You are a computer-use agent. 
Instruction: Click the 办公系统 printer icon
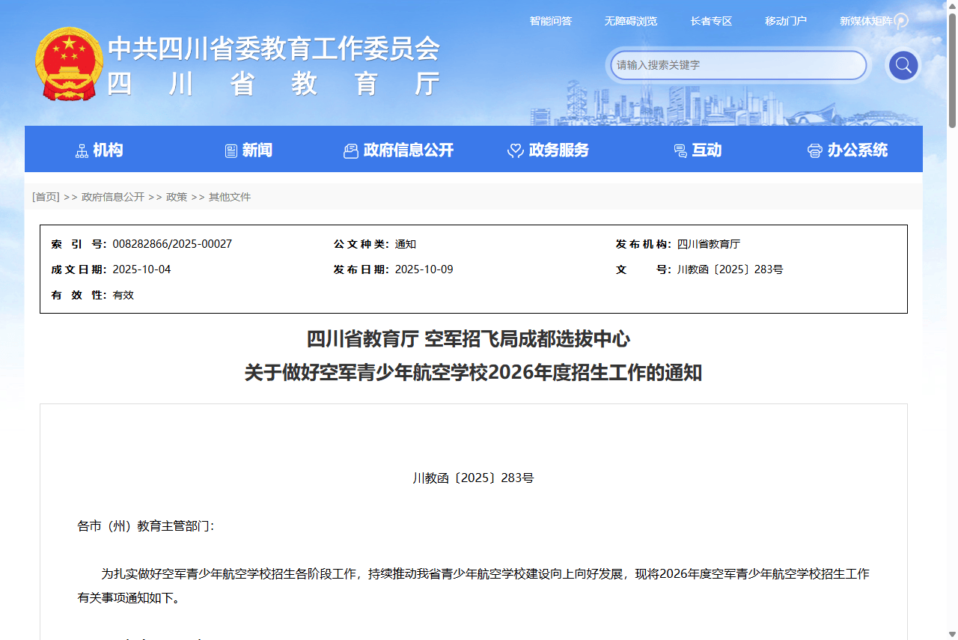(814, 151)
